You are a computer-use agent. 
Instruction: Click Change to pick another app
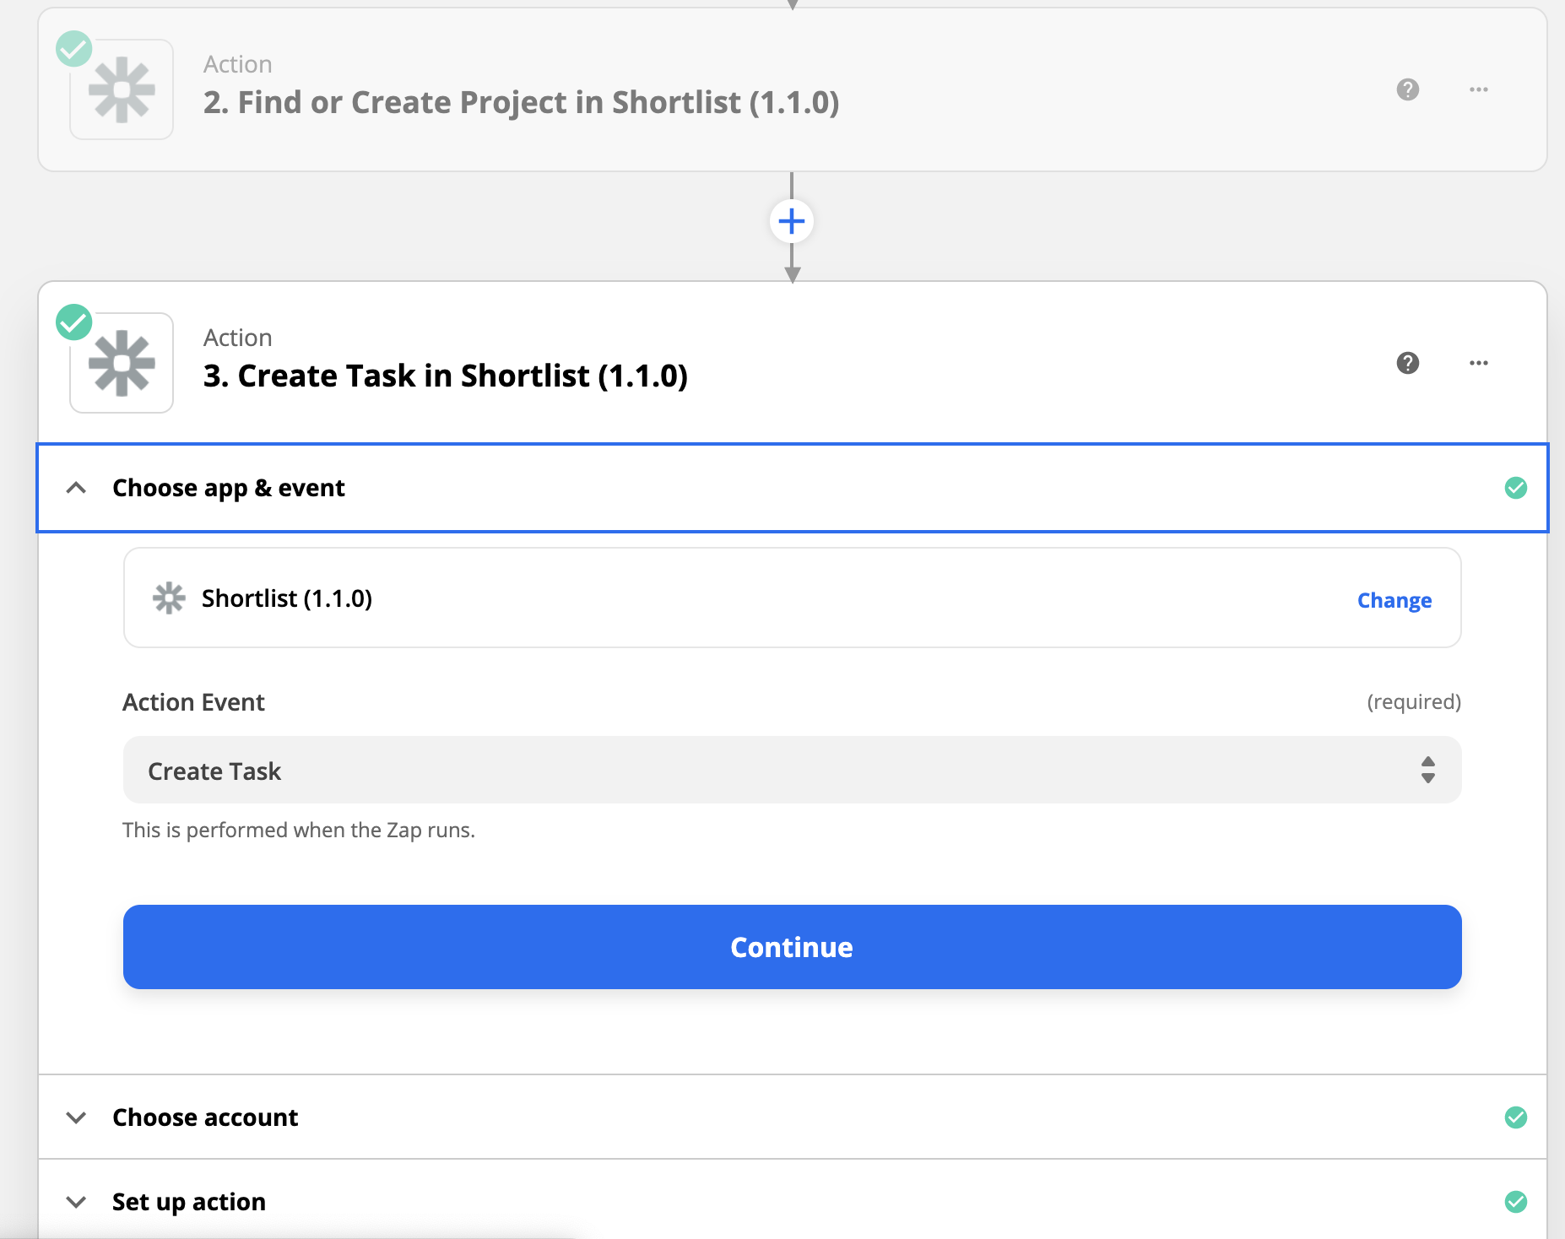pos(1394,600)
